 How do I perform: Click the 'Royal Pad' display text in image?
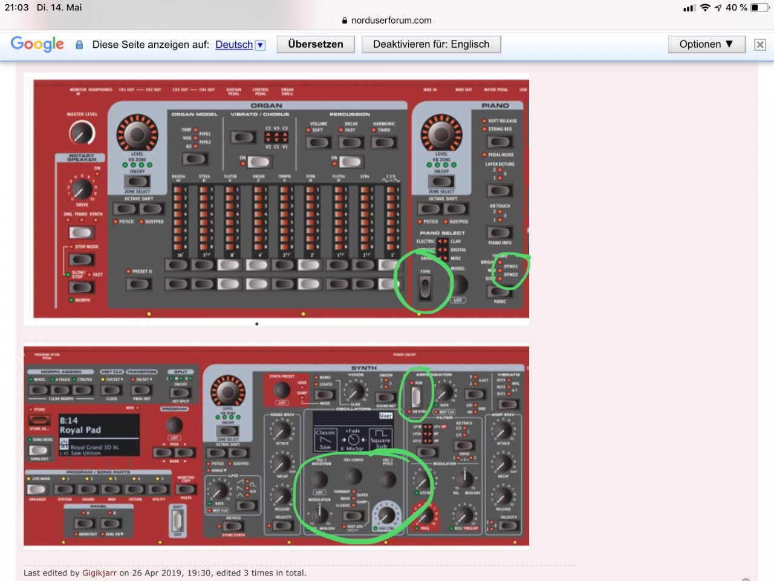[x=80, y=430]
